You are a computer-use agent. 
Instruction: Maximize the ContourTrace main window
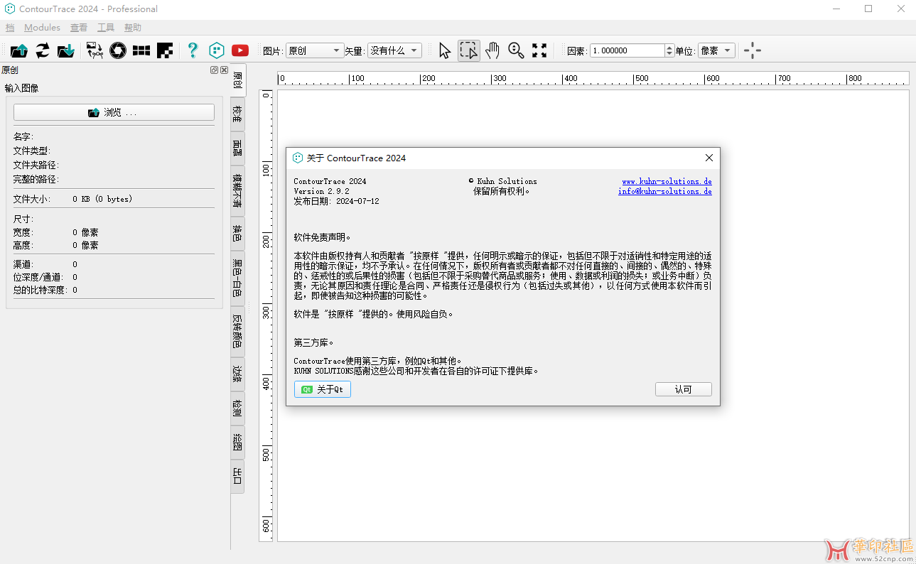pyautogui.click(x=868, y=9)
